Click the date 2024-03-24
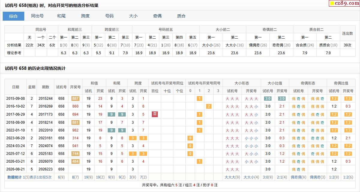The height and width of the screenshot is (192, 360). coord(16,146)
